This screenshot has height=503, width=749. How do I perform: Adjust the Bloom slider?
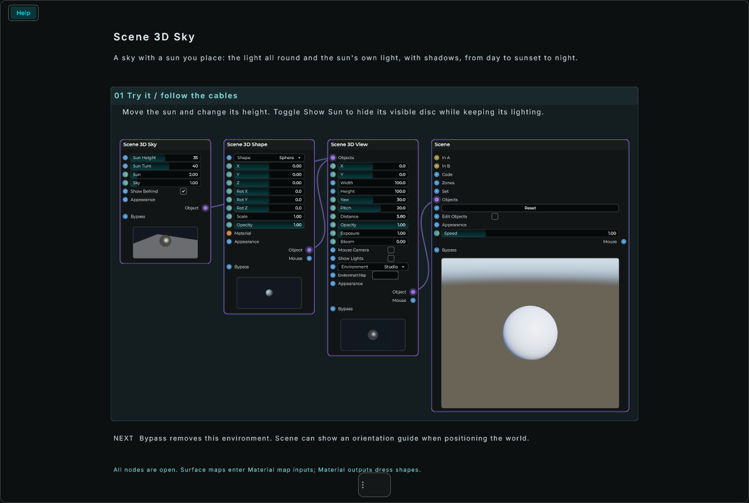[x=373, y=242]
